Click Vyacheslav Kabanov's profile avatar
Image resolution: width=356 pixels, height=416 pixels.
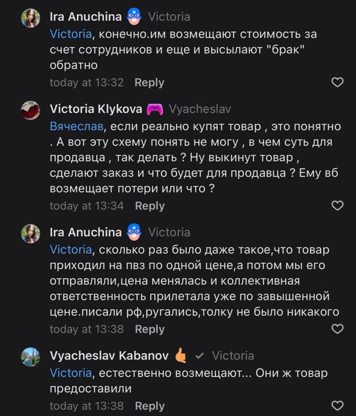coord(31,356)
